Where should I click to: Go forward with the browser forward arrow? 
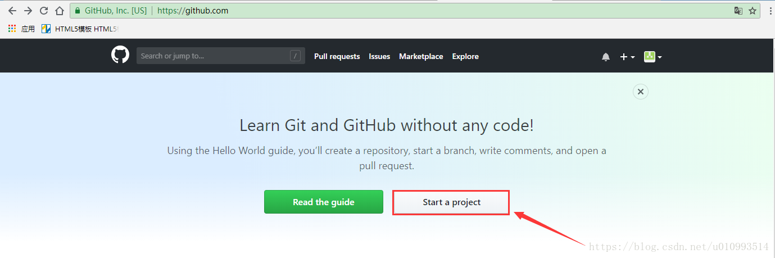[x=28, y=11]
